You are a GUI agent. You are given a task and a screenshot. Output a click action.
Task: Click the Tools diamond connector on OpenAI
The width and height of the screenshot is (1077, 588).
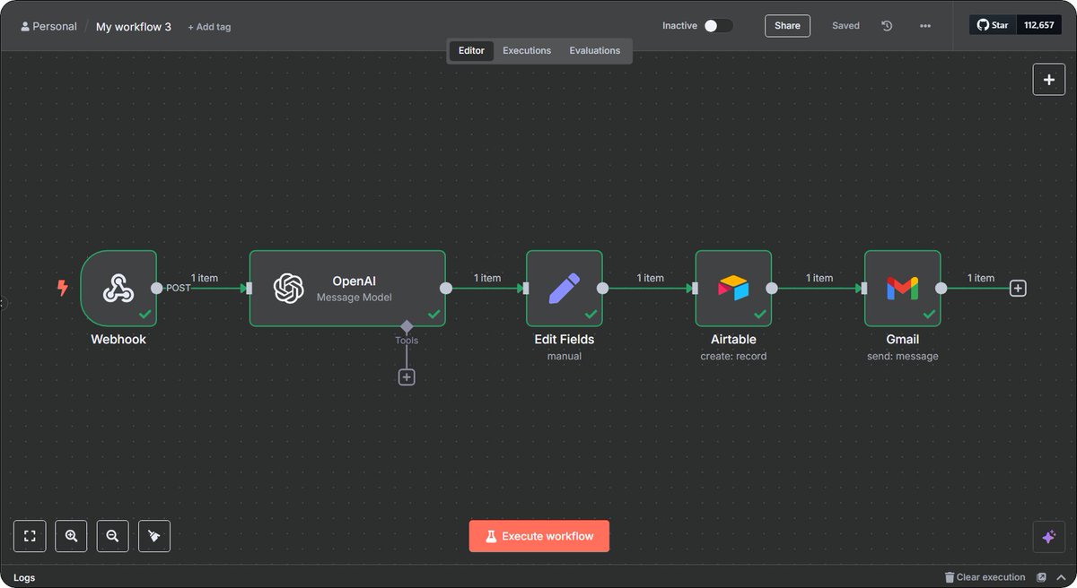click(407, 326)
